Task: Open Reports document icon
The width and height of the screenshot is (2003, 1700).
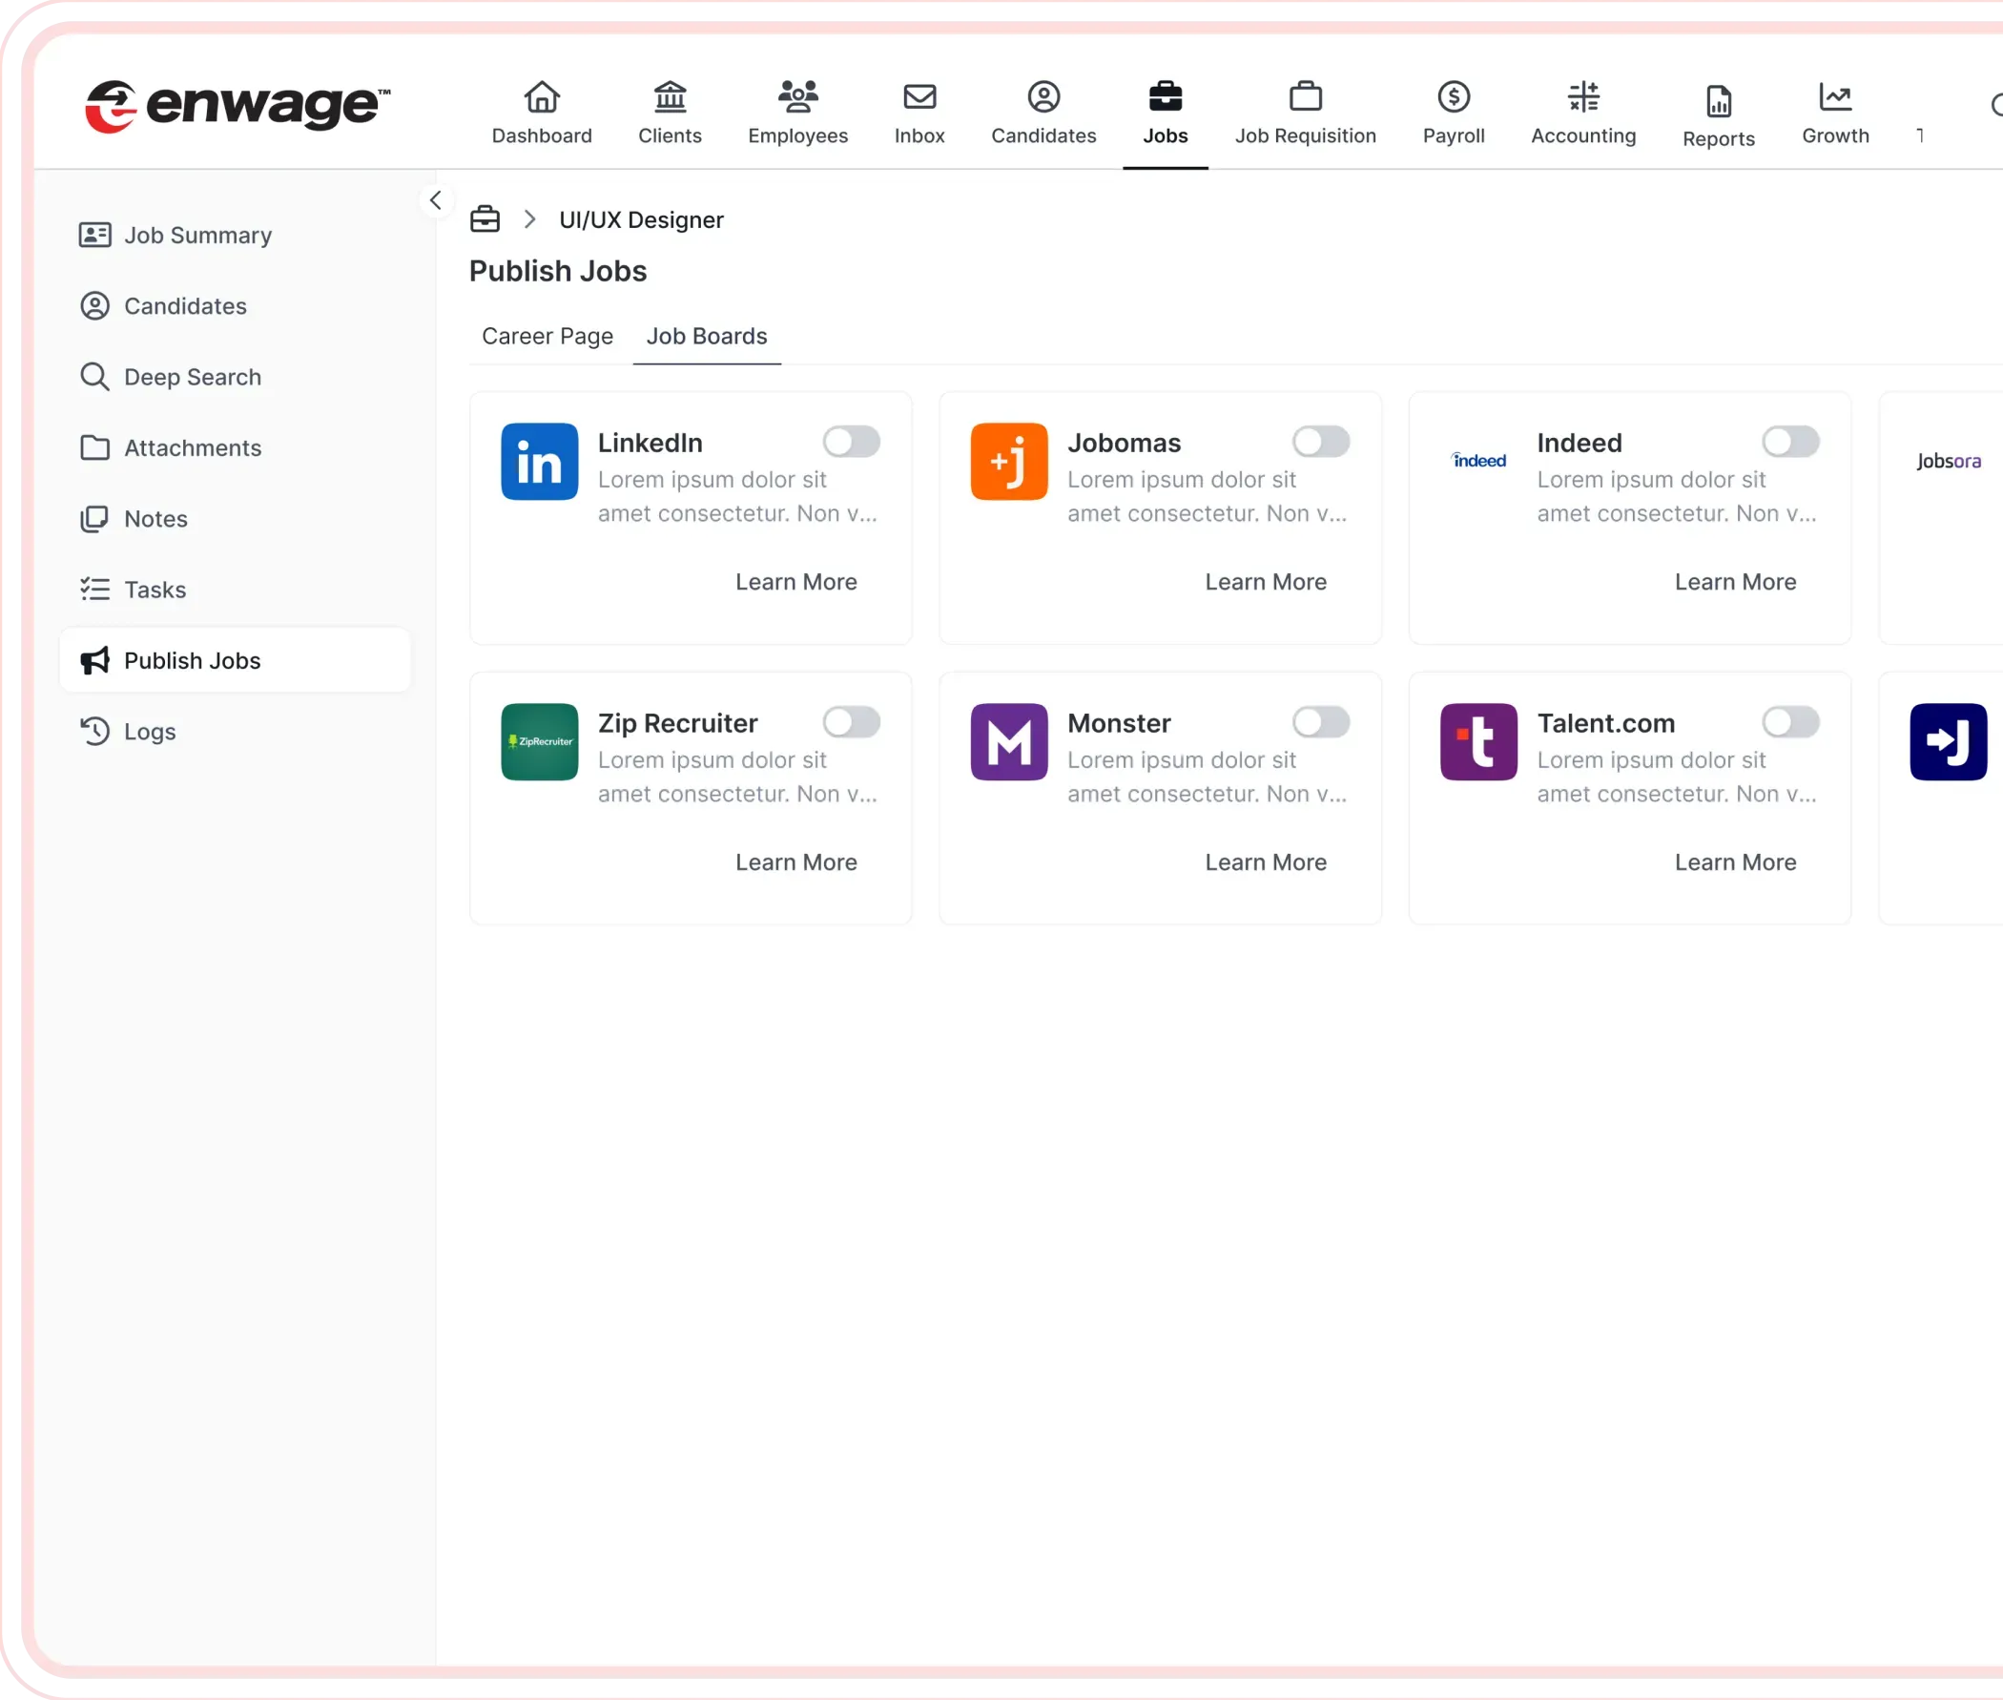Action: tap(1718, 101)
